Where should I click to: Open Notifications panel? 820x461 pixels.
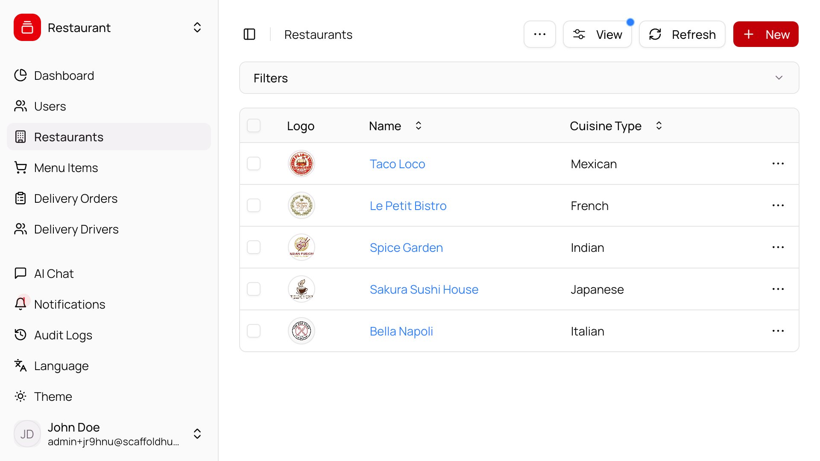pos(70,304)
